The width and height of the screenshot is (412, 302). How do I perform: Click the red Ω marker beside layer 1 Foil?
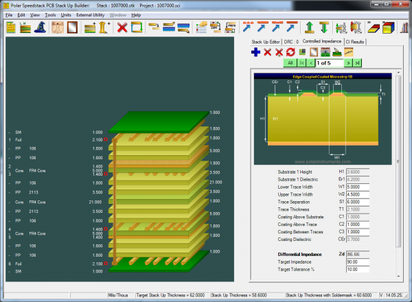[106, 139]
